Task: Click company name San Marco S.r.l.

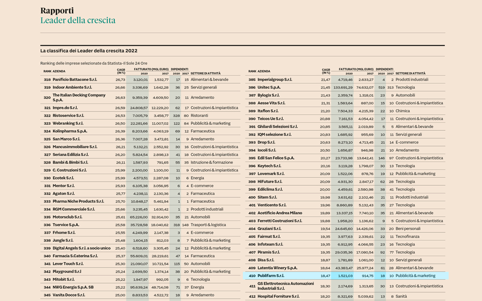Action: point(66,139)
